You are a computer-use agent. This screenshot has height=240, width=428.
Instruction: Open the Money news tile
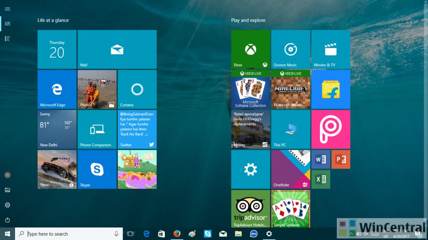(x=251, y=129)
